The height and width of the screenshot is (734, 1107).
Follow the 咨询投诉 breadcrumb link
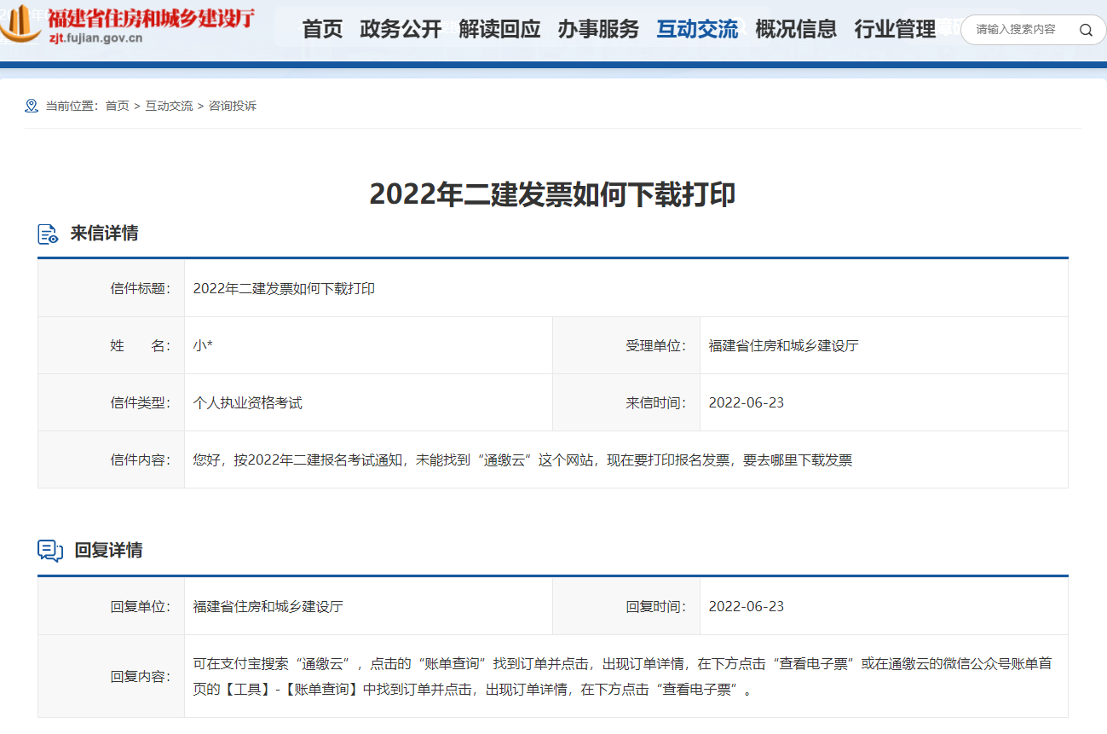click(x=233, y=106)
